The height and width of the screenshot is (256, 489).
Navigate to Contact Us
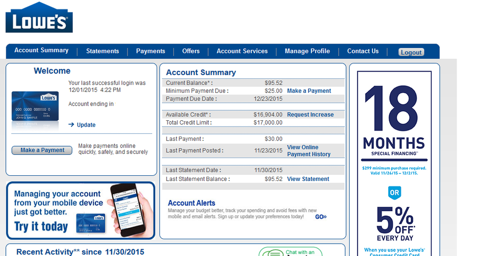pos(363,51)
